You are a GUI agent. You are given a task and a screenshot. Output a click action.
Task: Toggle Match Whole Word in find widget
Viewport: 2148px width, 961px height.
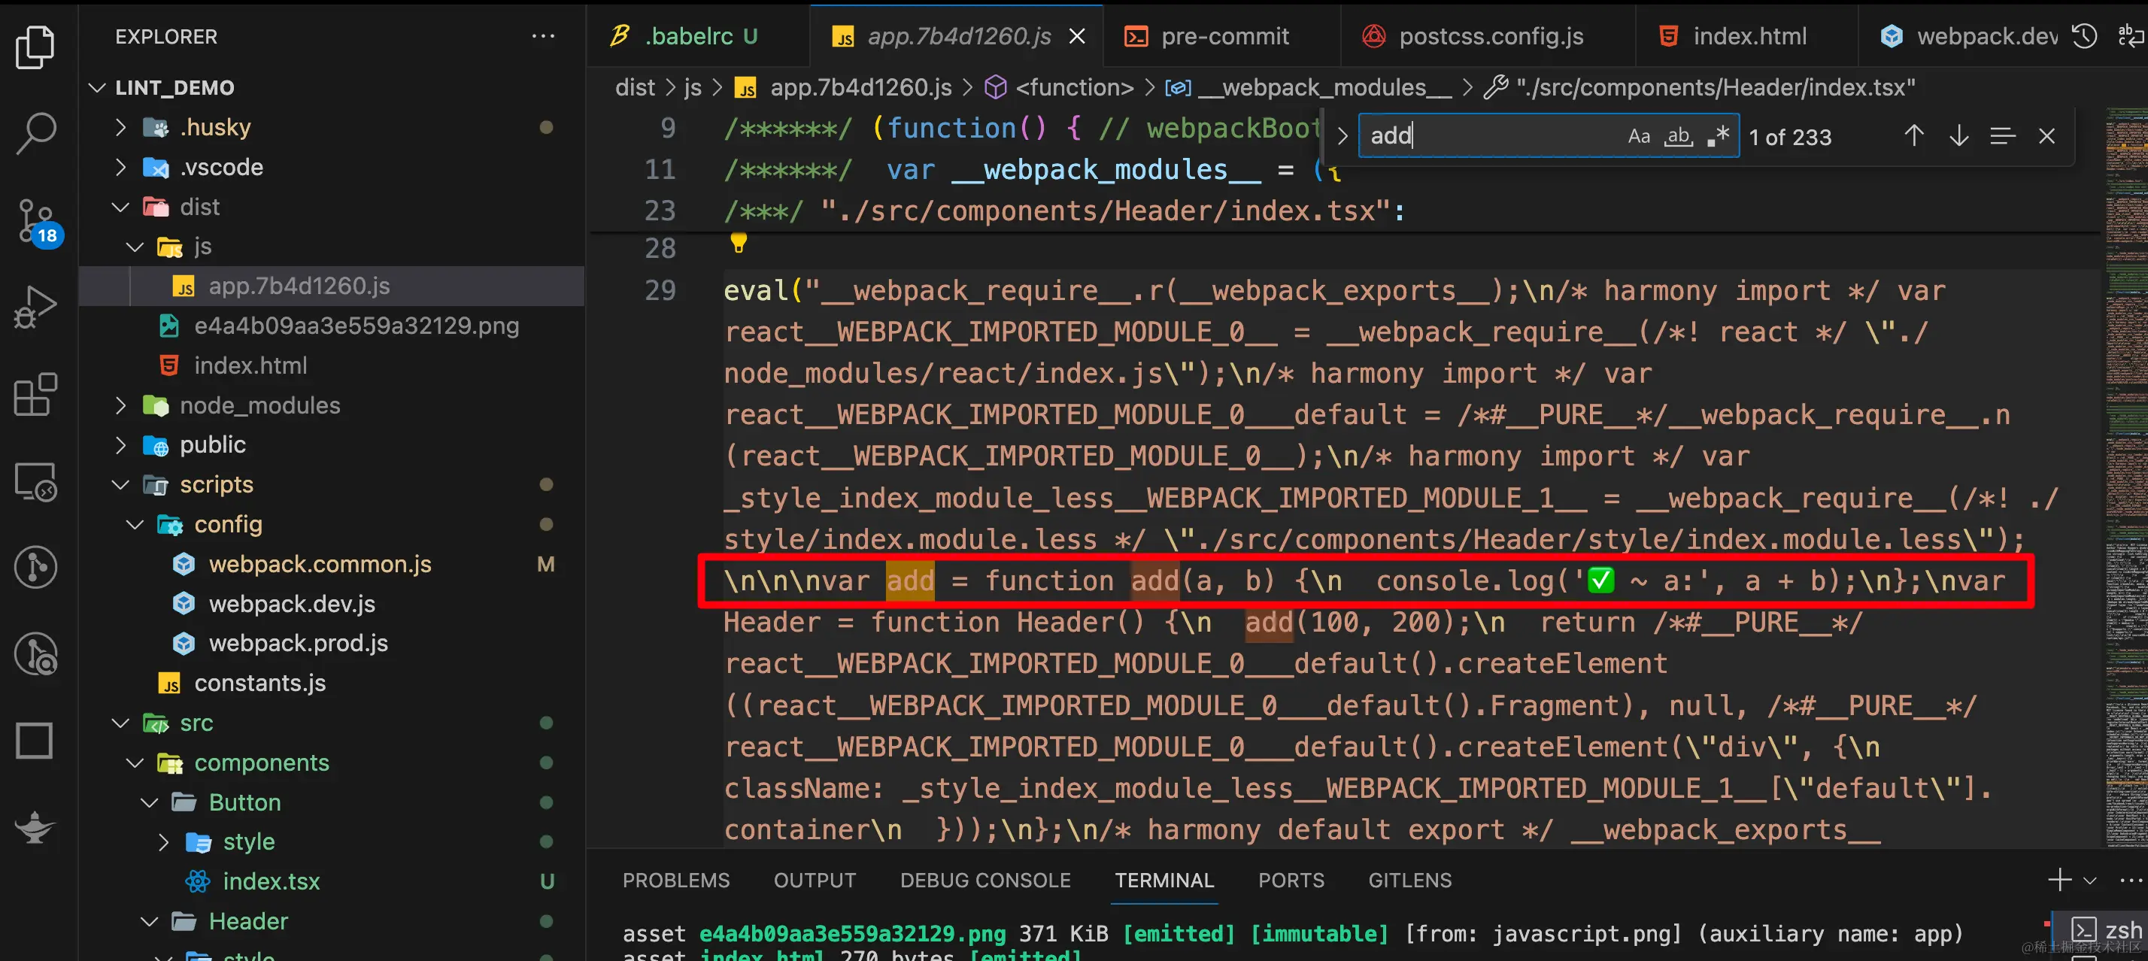tap(1679, 136)
